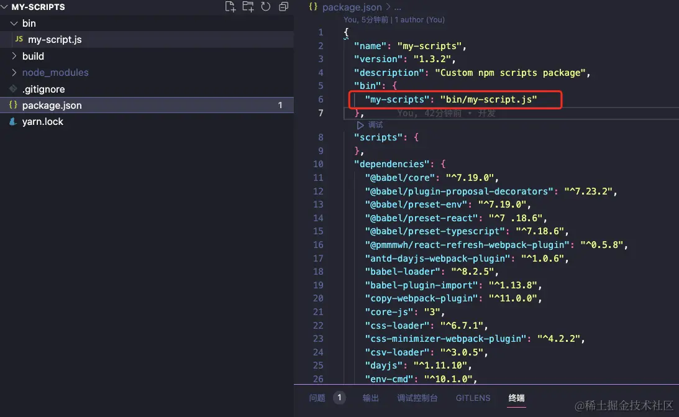Click the JS icon beside my-script.js

[19, 39]
